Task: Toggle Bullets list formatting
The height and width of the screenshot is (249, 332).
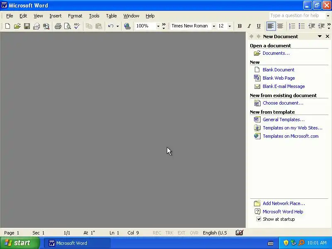Action: tap(302, 26)
